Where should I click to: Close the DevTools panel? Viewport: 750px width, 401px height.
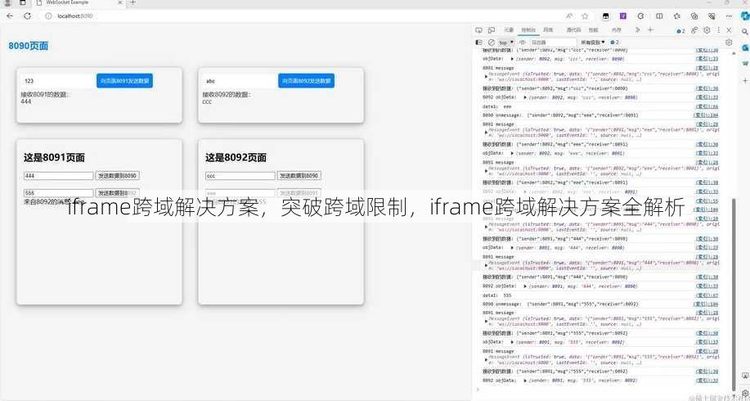pos(729,30)
